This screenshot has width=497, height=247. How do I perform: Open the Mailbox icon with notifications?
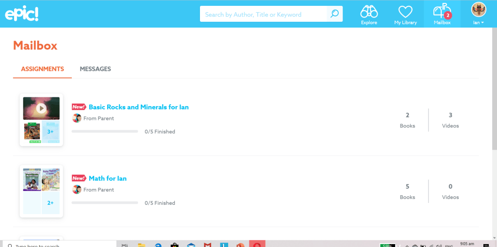[442, 12]
